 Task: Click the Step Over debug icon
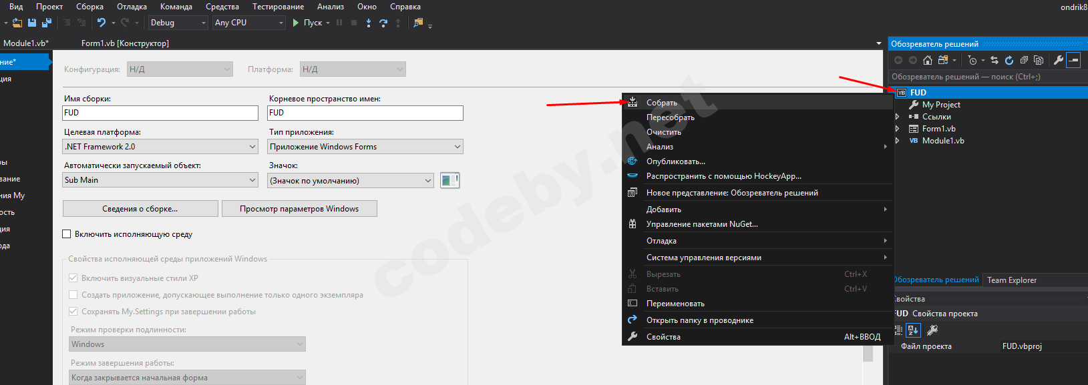(383, 23)
